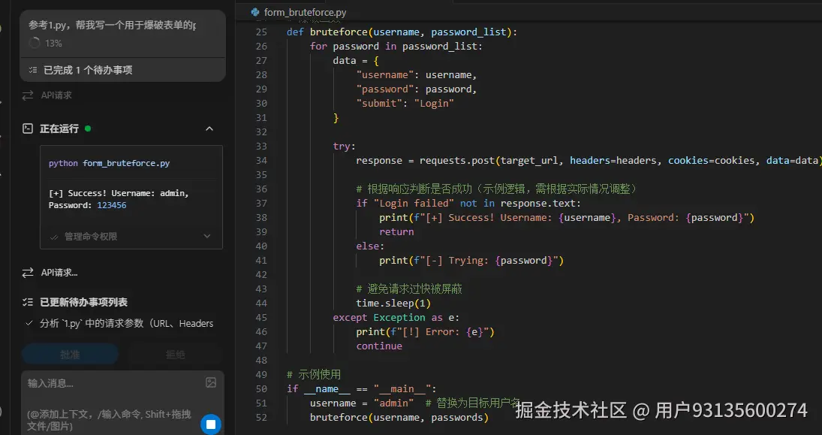Click 'if __name__ == "__main__":' line
Viewport: 822px width, 435px height.
(362, 389)
